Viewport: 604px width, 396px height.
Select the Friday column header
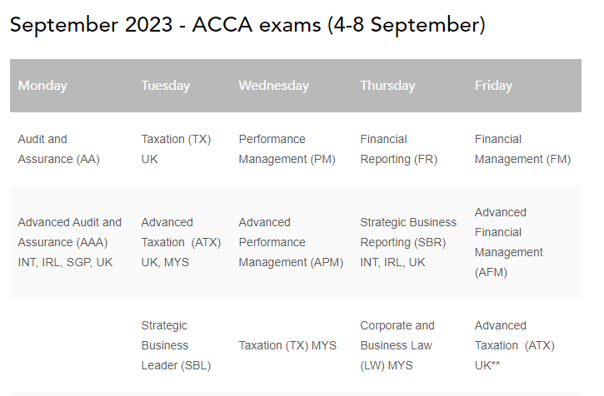[493, 86]
